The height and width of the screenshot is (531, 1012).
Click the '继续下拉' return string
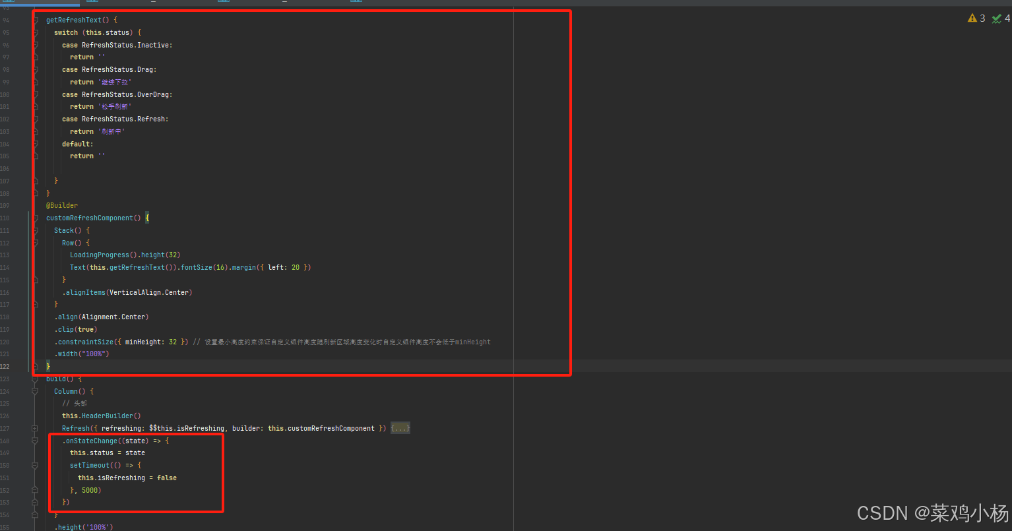(x=115, y=82)
